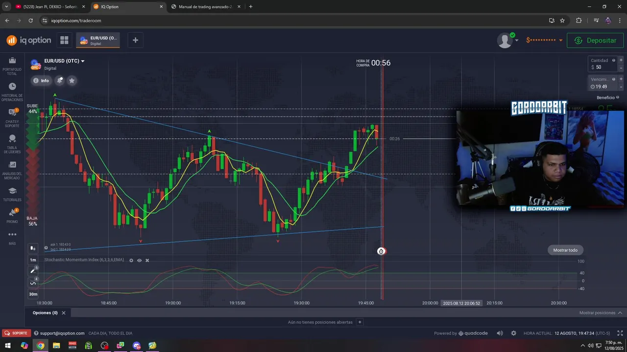Add EUR/USD to favorites with the star
The image size is (627, 352).
point(72,81)
